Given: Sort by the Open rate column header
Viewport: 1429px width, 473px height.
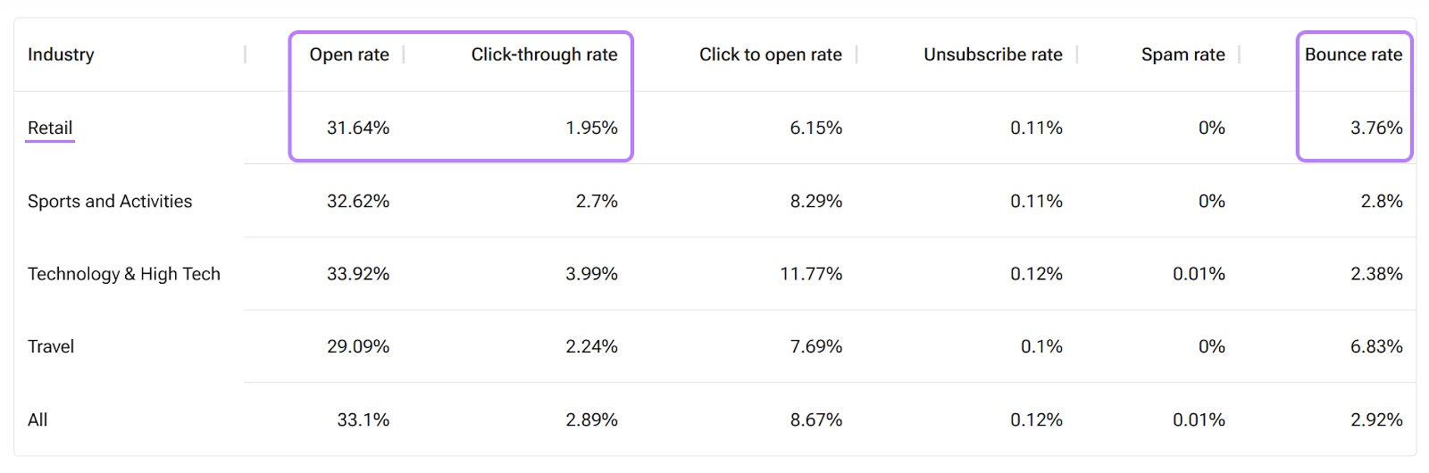Looking at the screenshot, I should [x=349, y=54].
